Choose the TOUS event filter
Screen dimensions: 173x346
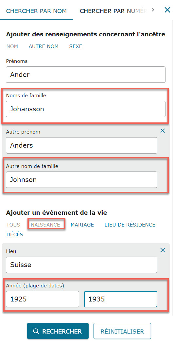click(x=13, y=225)
